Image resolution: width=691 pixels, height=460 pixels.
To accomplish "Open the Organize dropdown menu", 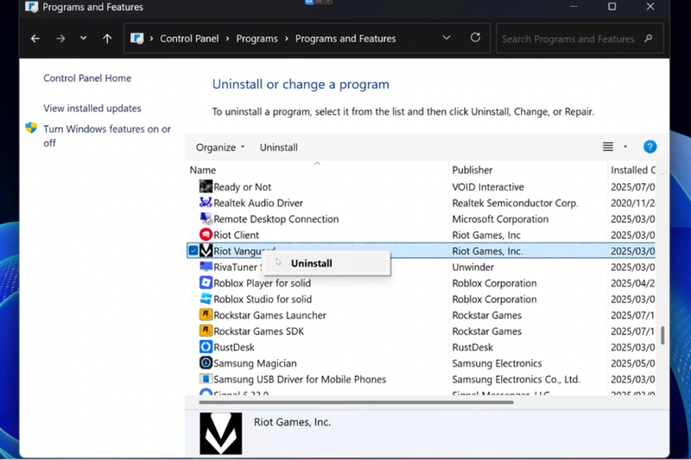I will click(220, 148).
